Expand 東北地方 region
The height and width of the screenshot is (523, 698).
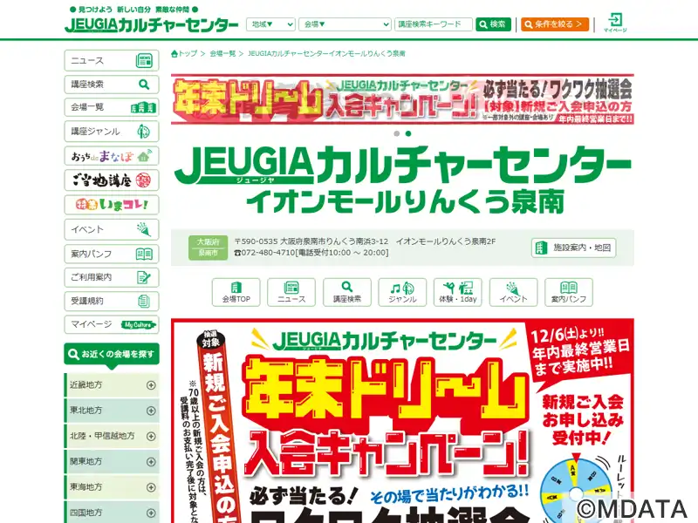(x=112, y=411)
